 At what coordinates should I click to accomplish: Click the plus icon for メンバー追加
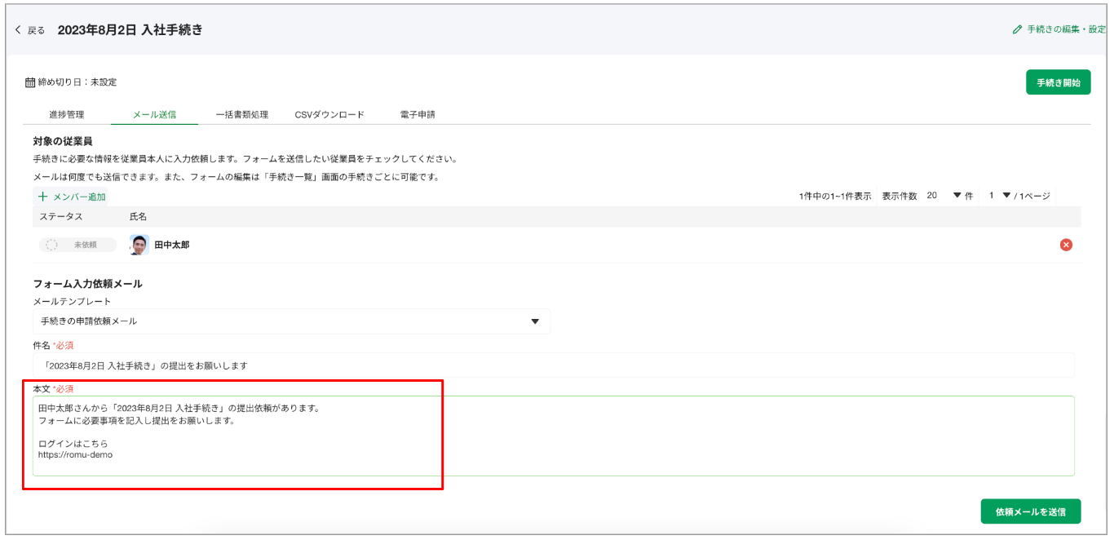point(43,197)
